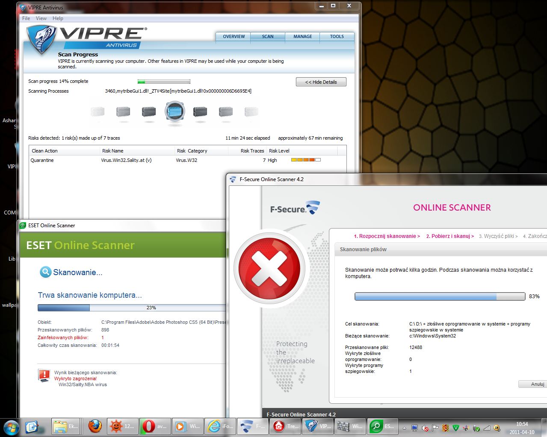Switch to the OVERVIEW tab
The height and width of the screenshot is (437, 547).
point(234,37)
